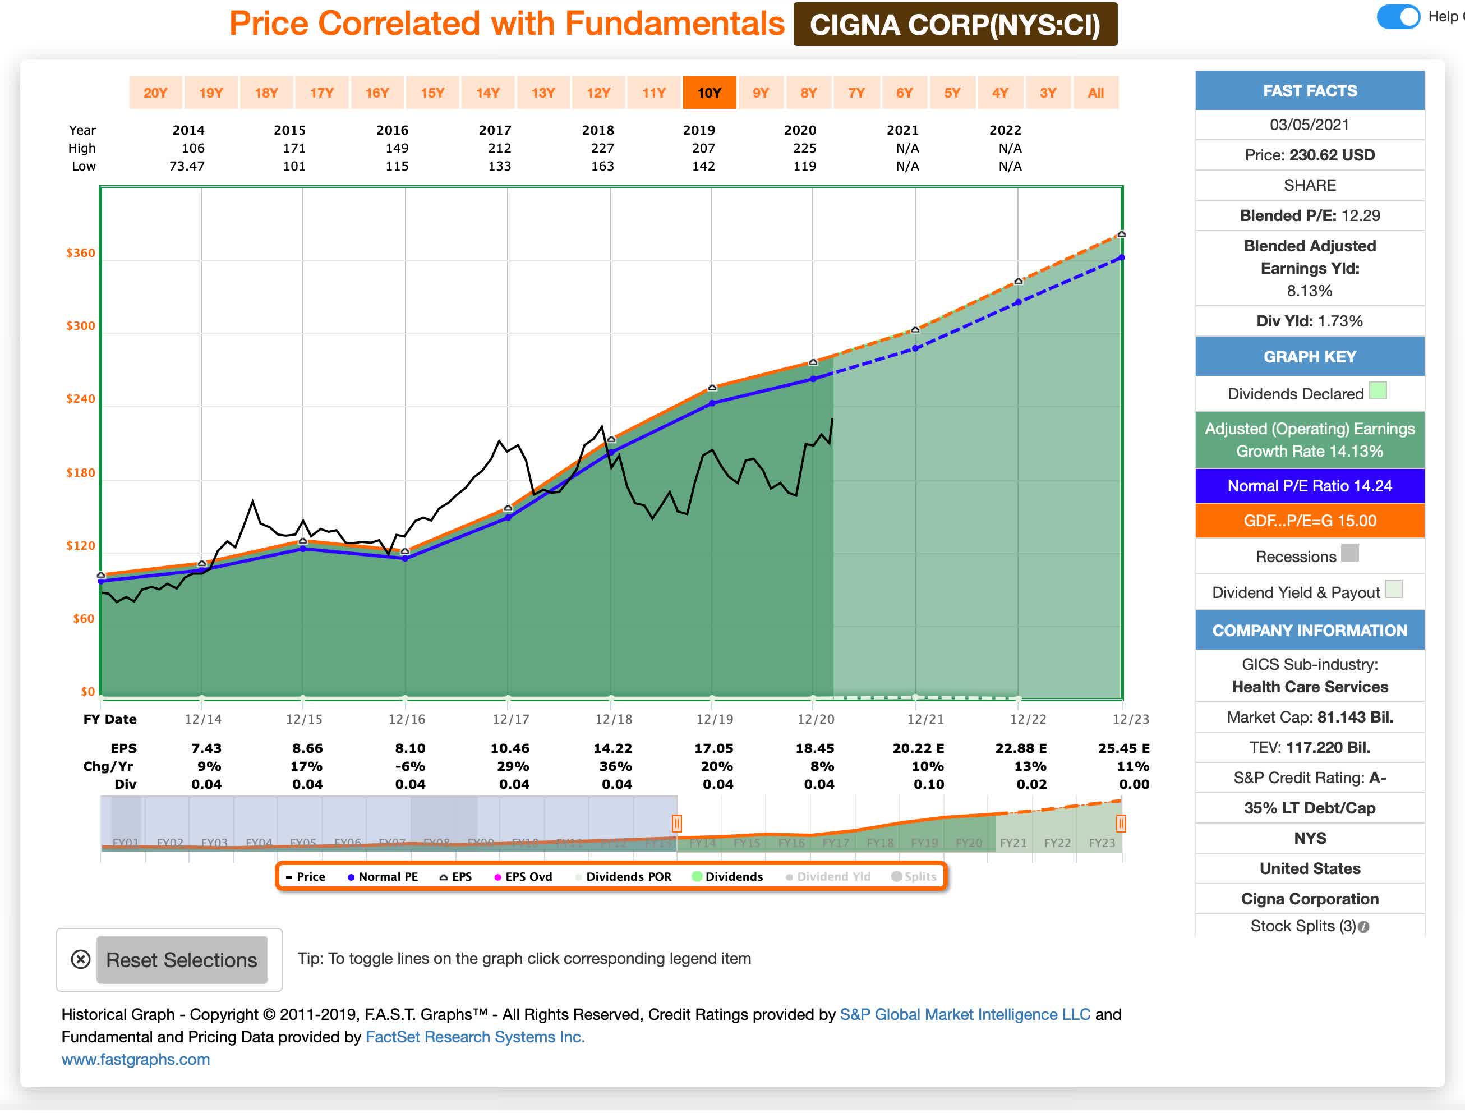The width and height of the screenshot is (1465, 1113).
Task: Click the Price: 230.62 USD value
Action: pyautogui.click(x=1310, y=155)
